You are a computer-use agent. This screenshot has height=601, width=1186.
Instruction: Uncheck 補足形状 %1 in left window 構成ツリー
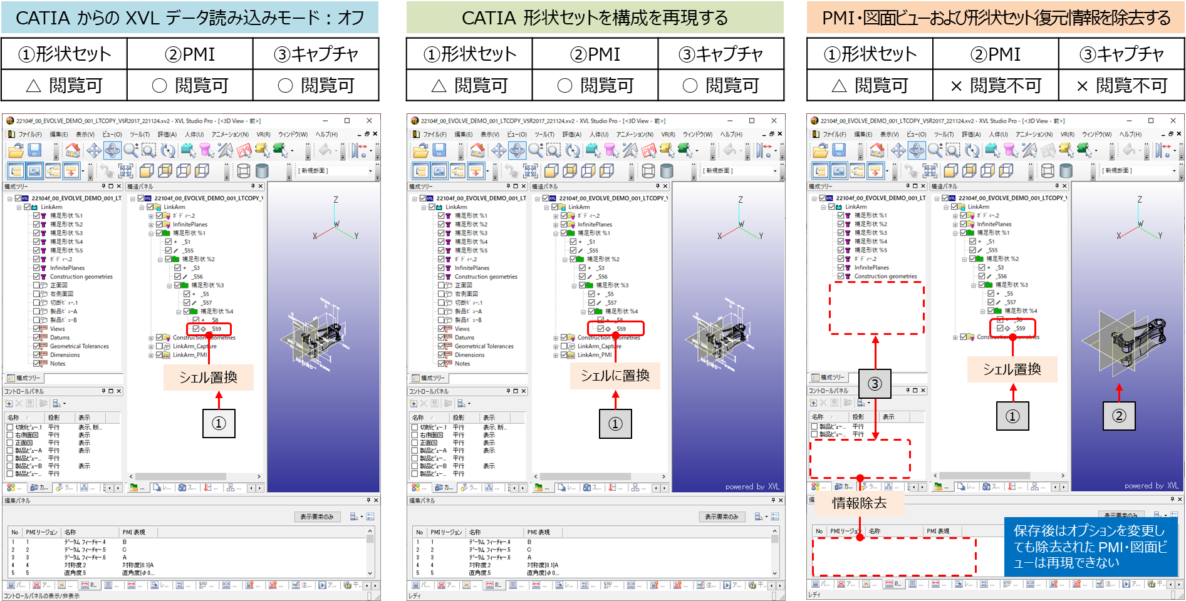pyautogui.click(x=36, y=215)
